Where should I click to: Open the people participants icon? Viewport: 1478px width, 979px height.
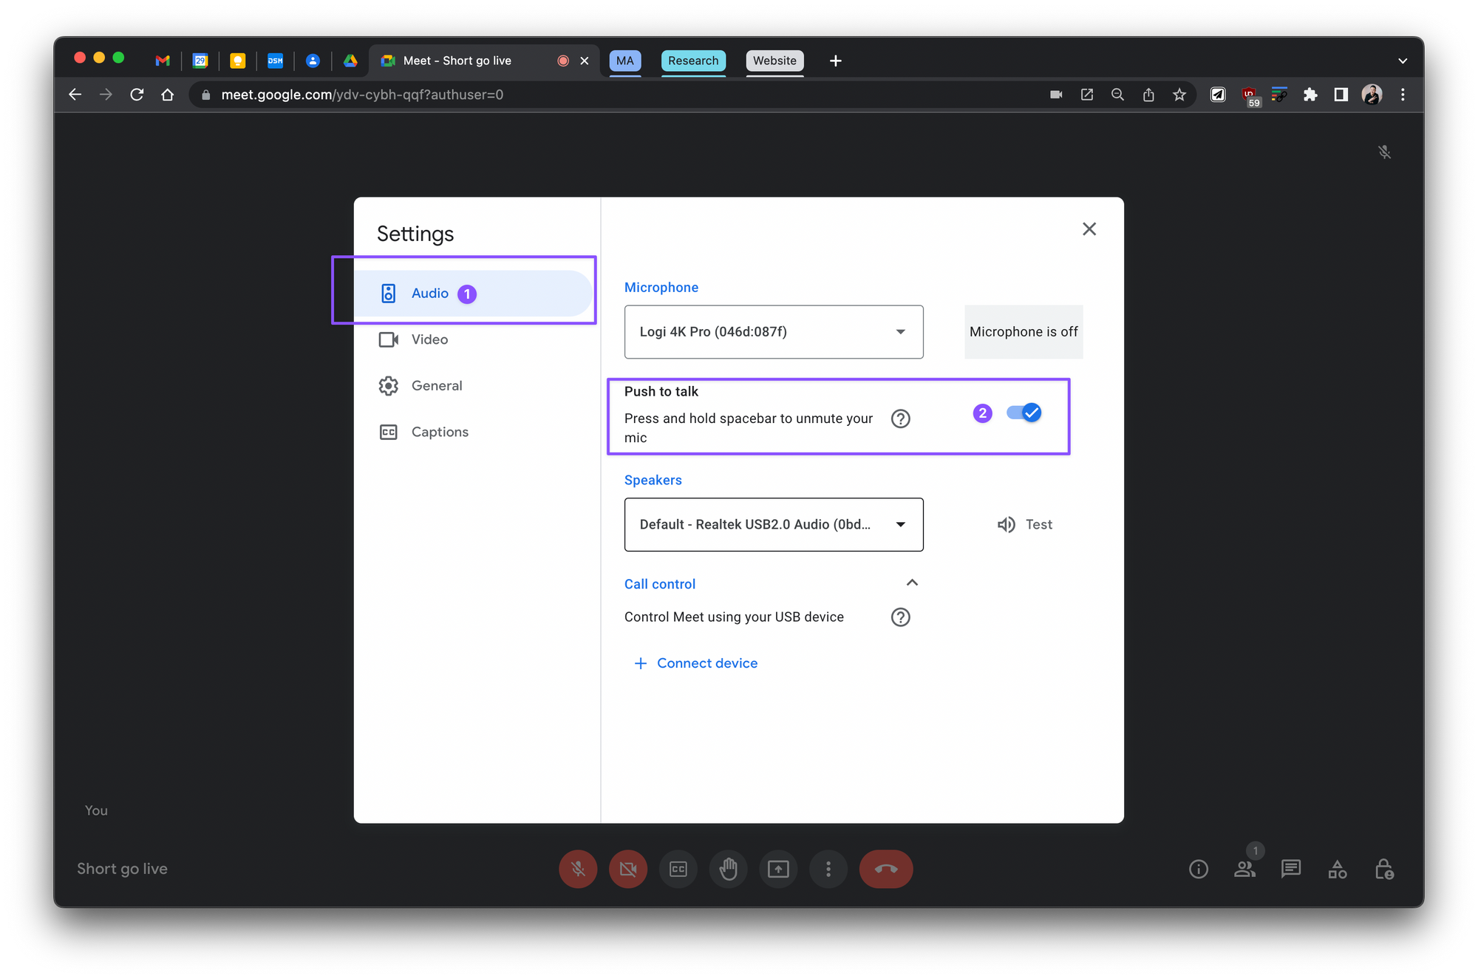coord(1244,869)
